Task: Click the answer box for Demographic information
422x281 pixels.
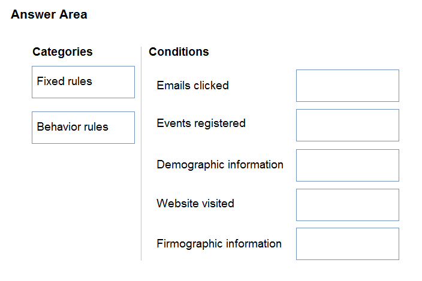Action: click(x=348, y=165)
